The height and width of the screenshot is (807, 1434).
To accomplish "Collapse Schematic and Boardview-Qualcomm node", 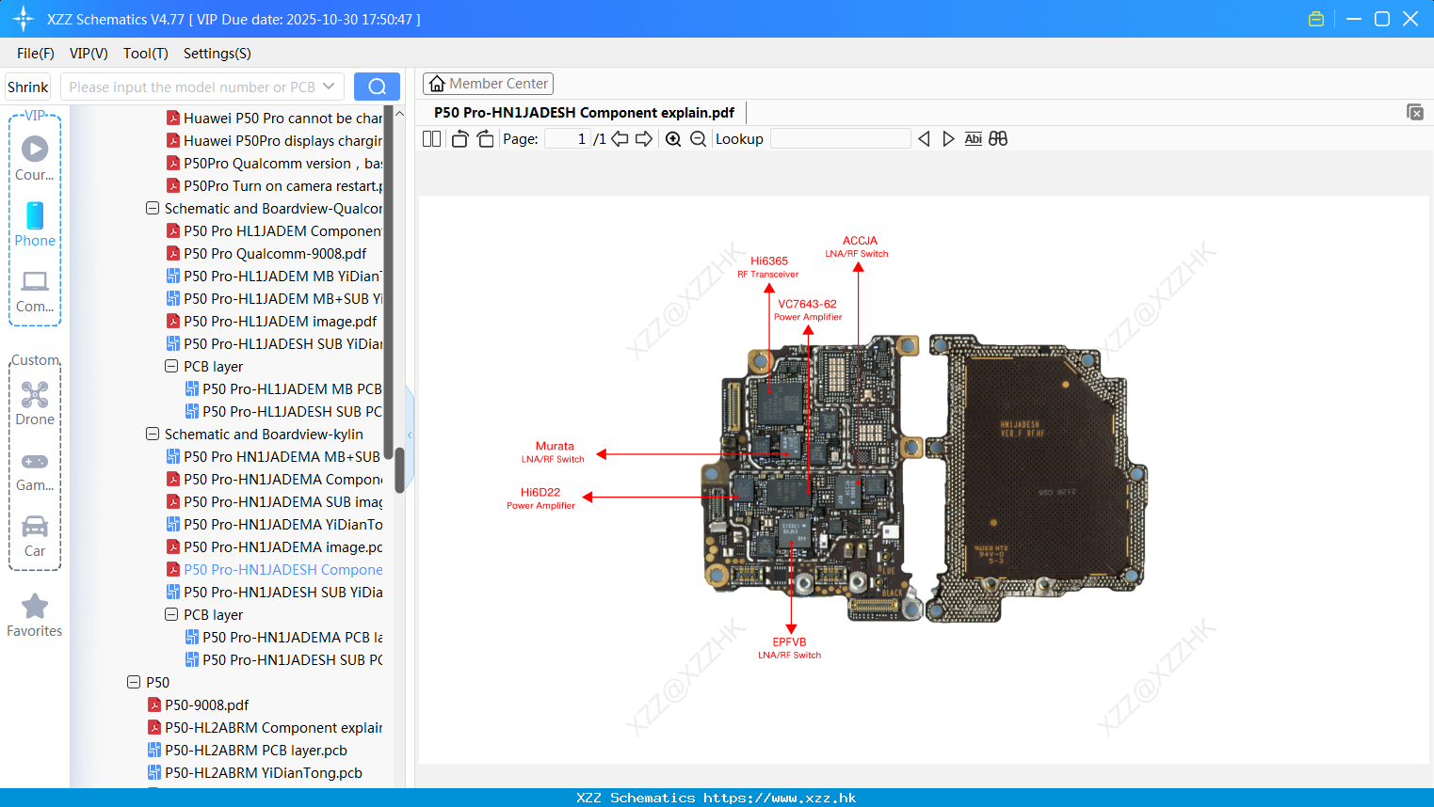I will point(153,208).
